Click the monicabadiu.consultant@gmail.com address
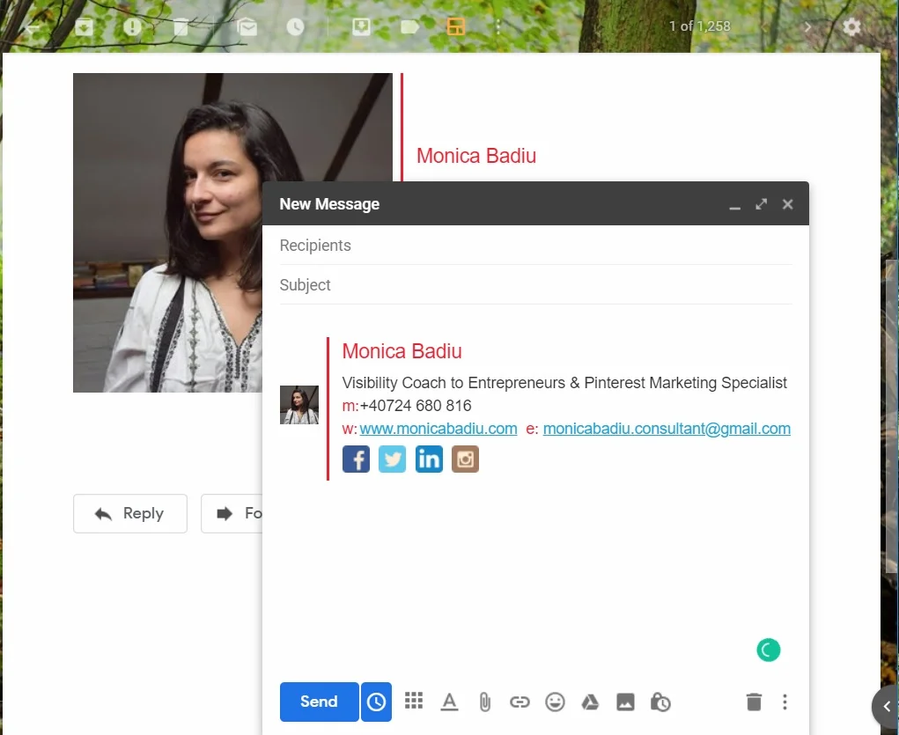The width and height of the screenshot is (899, 735). (x=667, y=429)
